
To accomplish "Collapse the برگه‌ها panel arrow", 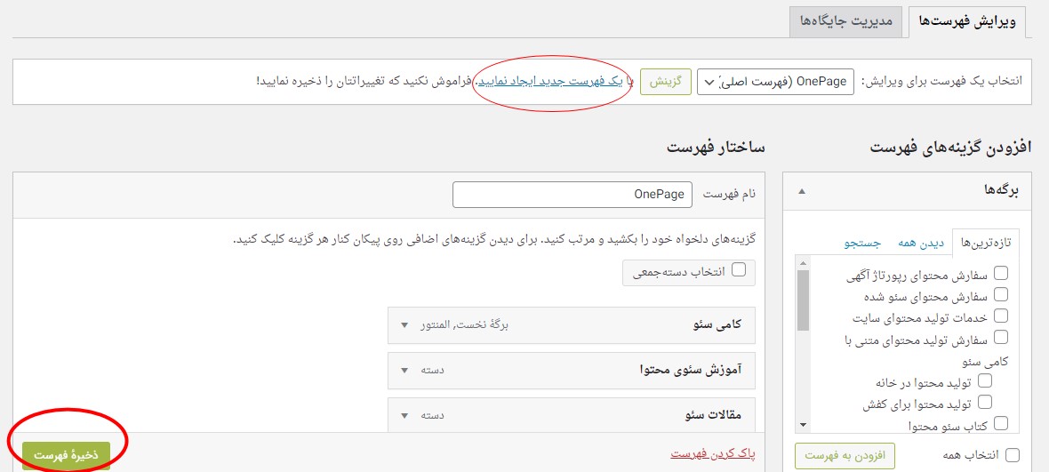I will (802, 191).
